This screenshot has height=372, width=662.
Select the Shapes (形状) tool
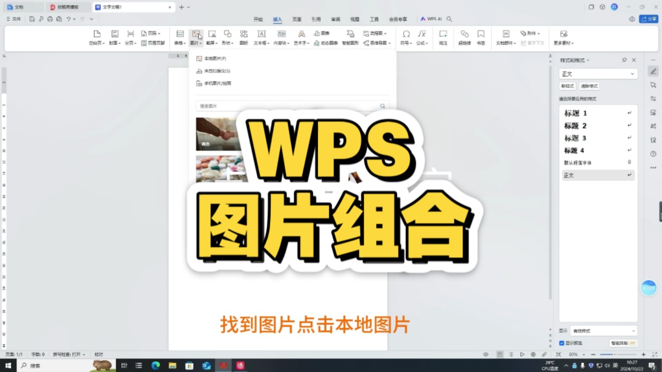227,37
